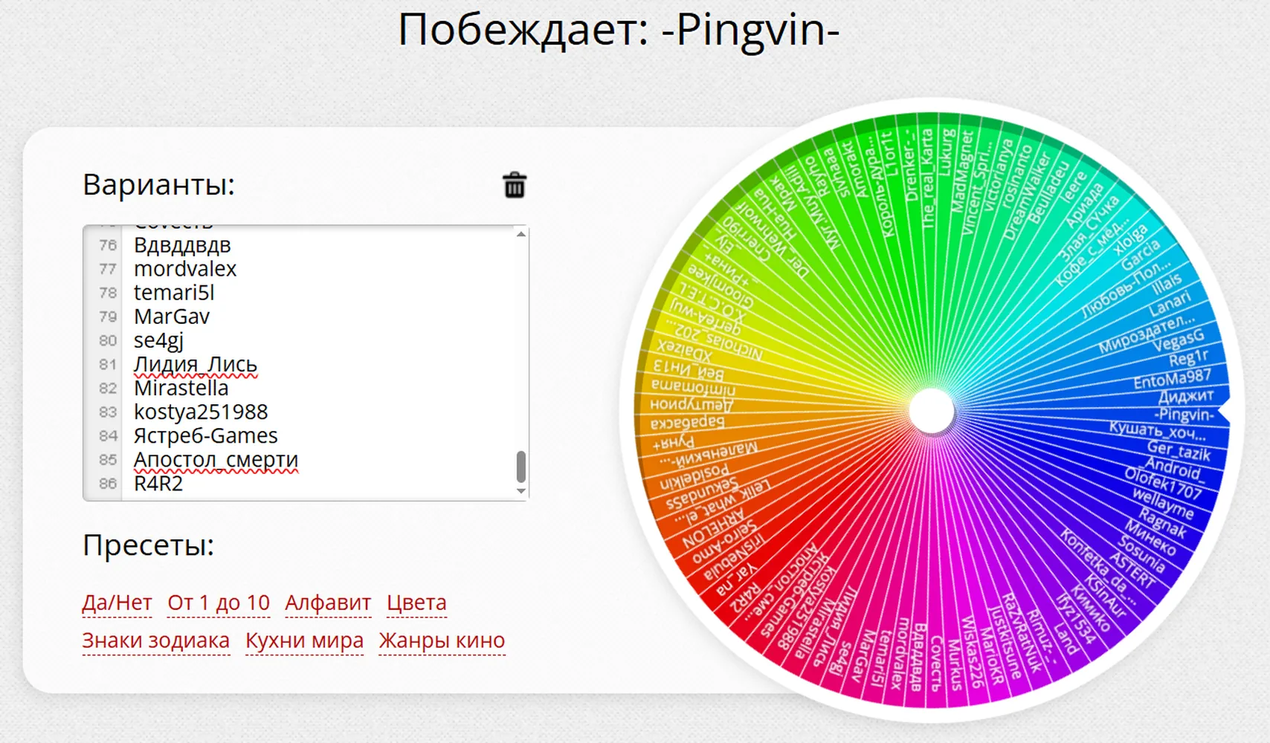Viewport: 1270px width, 743px height.
Task: Click the -Pingvin- winning sector on wheel
Action: (1184, 415)
